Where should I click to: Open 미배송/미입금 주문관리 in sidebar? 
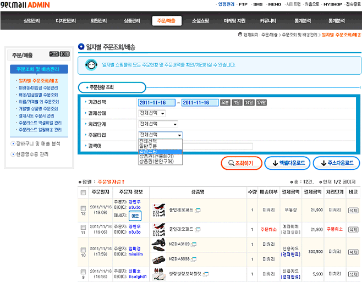click(x=38, y=87)
